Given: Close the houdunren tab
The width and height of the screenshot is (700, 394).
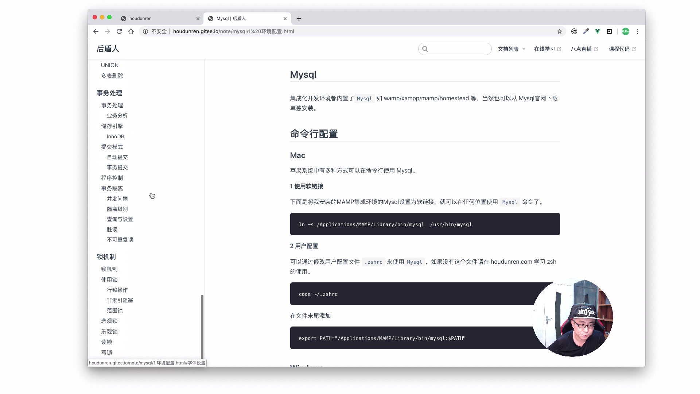Looking at the screenshot, I should [198, 19].
